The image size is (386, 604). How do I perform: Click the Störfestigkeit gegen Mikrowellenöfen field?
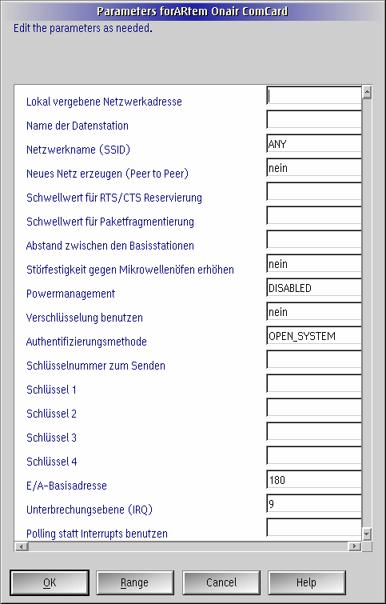click(314, 263)
